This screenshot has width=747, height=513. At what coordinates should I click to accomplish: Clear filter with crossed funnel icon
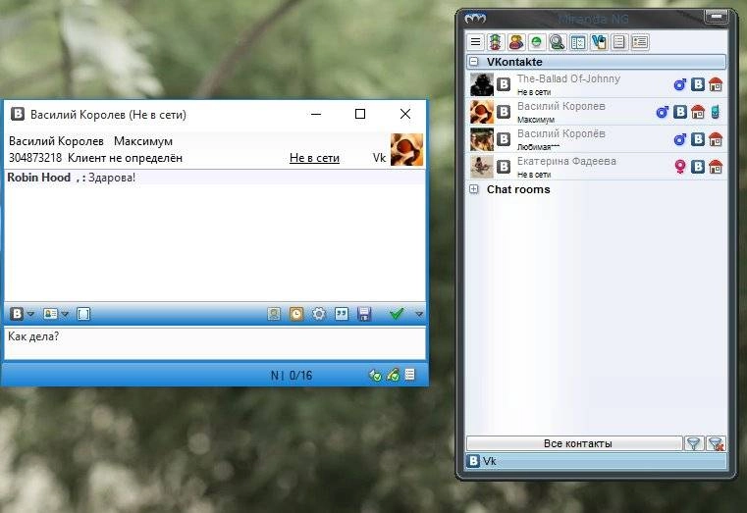tap(716, 443)
